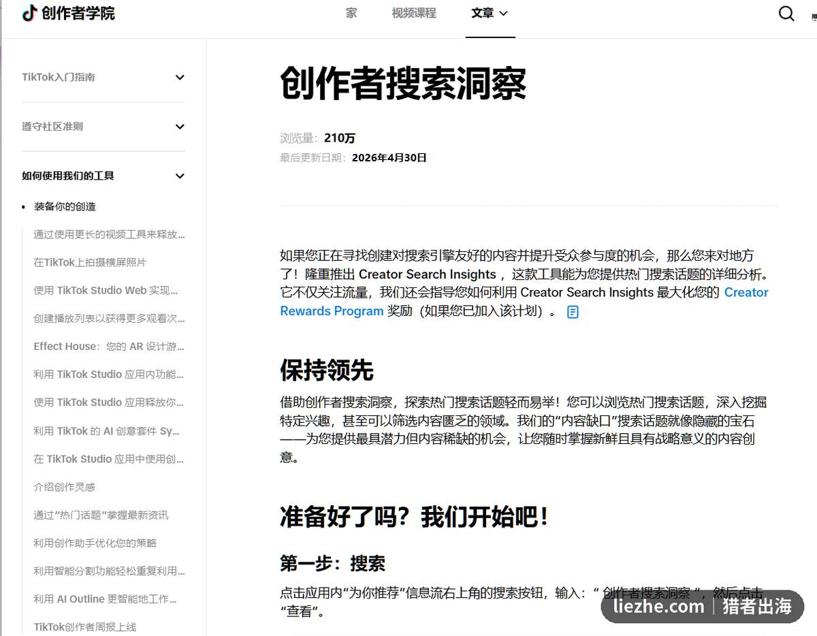
Task: Open the 装备你的创造 sidebar item
Action: (x=65, y=206)
